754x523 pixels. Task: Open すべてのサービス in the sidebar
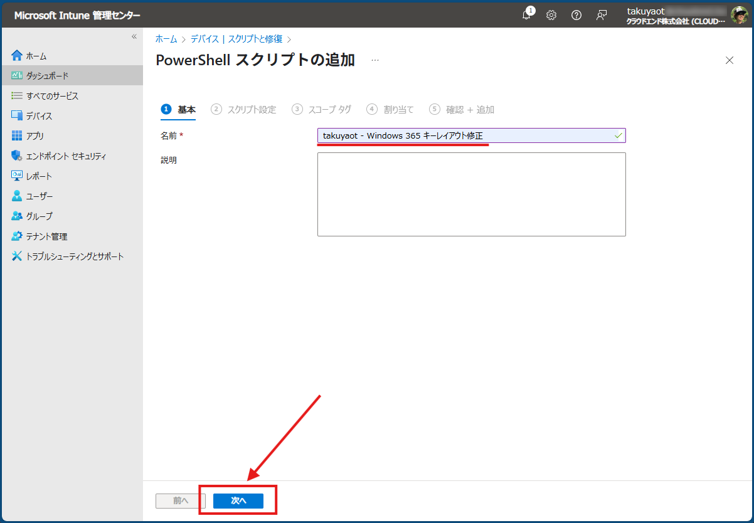[72, 96]
